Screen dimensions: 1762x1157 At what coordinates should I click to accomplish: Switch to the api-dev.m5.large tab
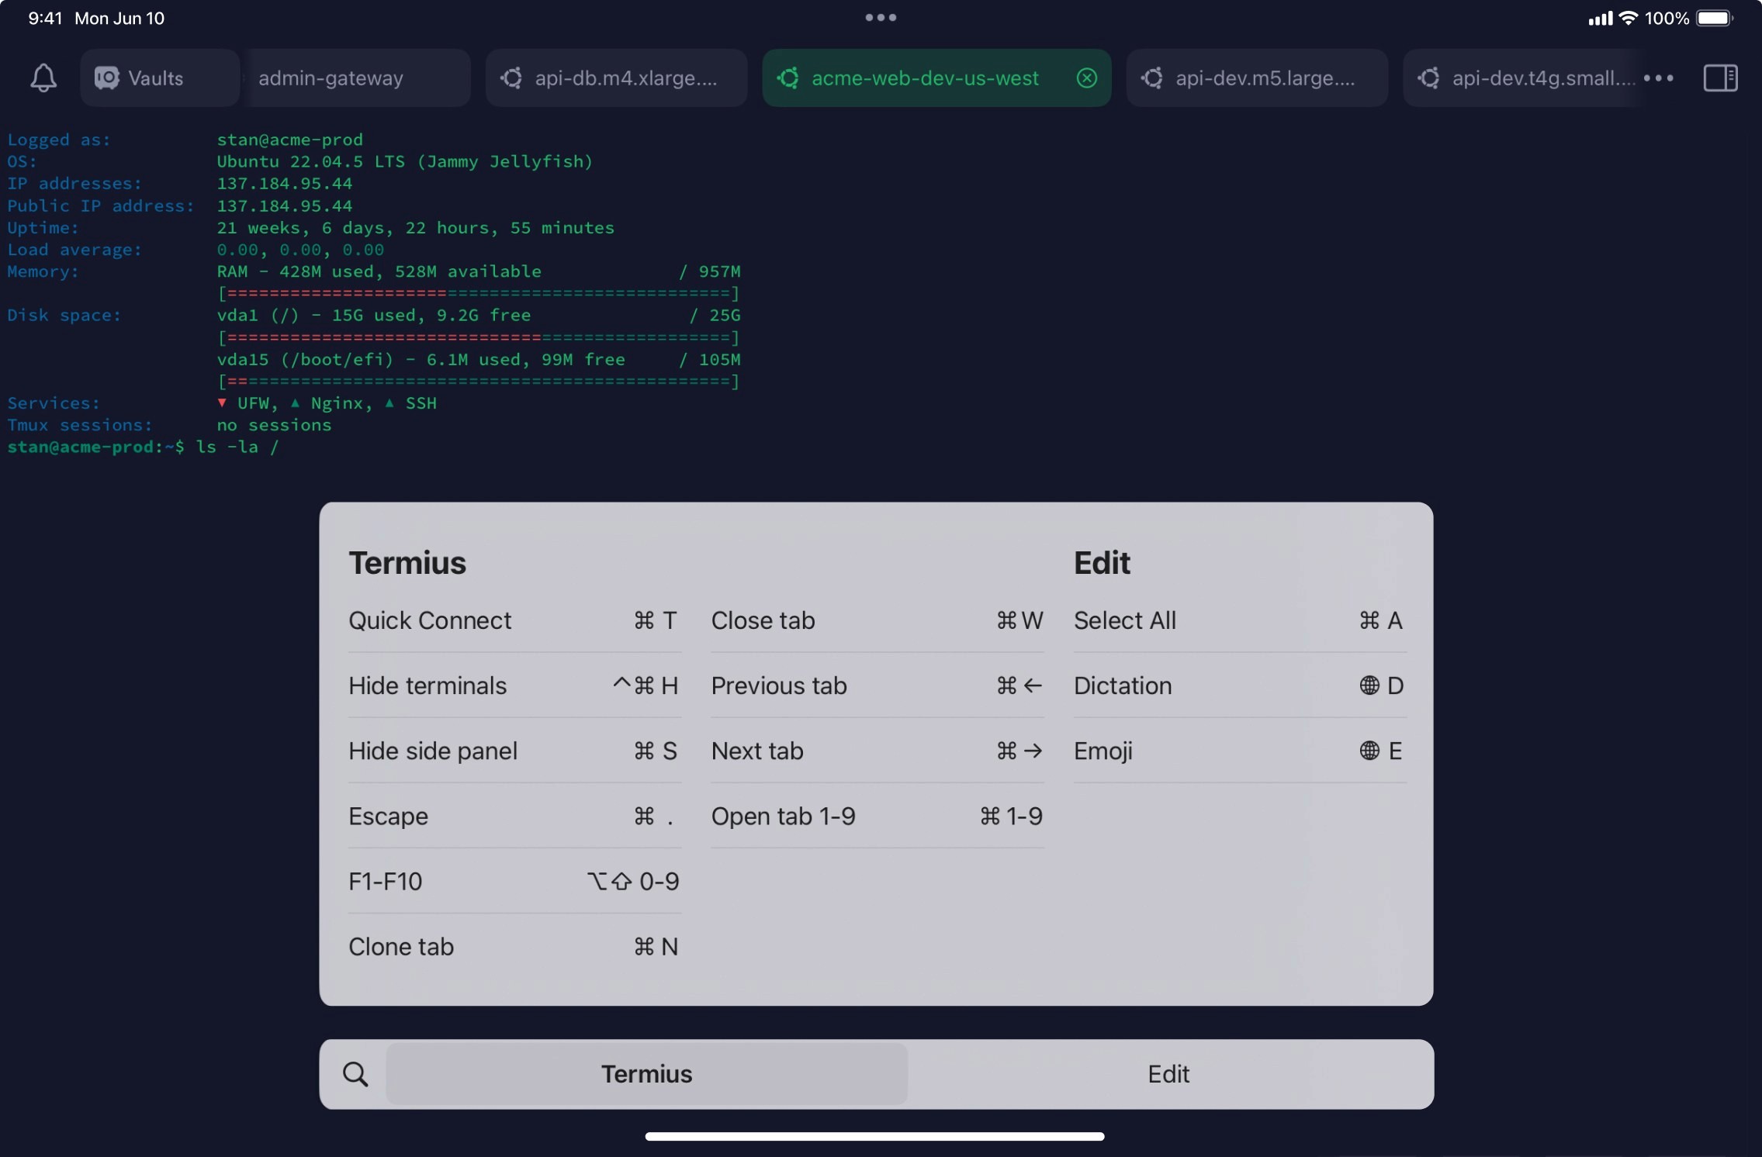[x=1257, y=78]
